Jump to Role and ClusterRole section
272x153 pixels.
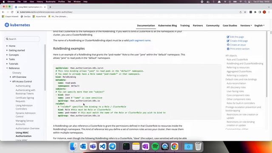(237, 59)
